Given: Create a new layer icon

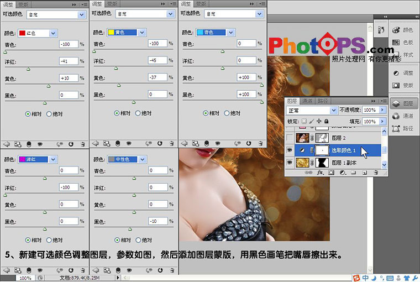Looking at the screenshot, I should (x=365, y=173).
